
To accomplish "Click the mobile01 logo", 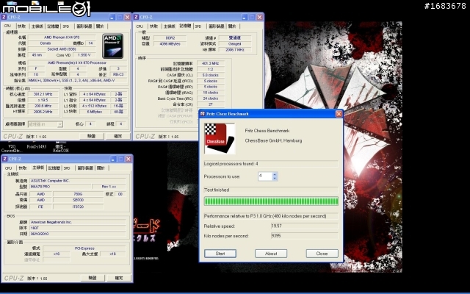I will [46, 8].
